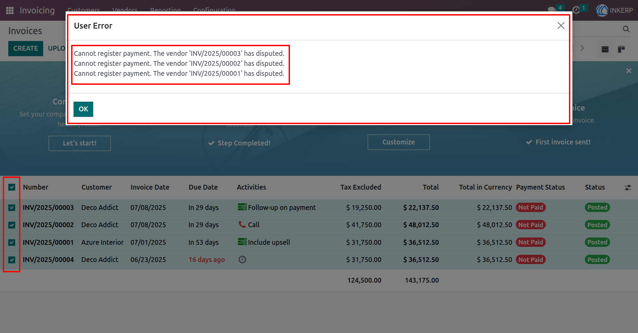This screenshot has width=638, height=333.
Task: Close the User Error dialog with X
Action: (561, 26)
